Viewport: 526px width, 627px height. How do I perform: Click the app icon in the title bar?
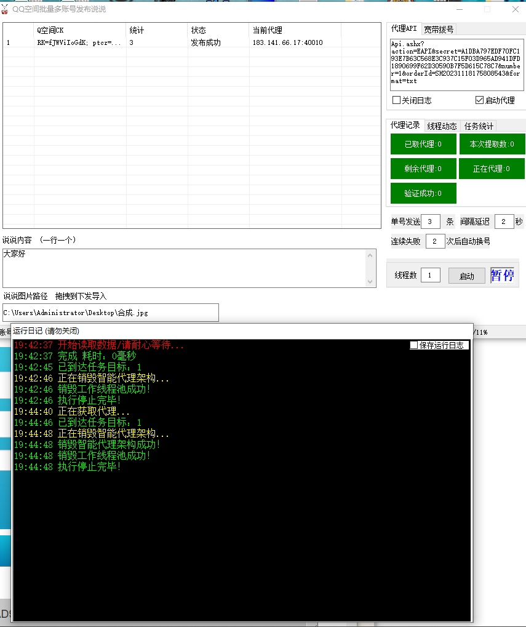(x=5, y=9)
